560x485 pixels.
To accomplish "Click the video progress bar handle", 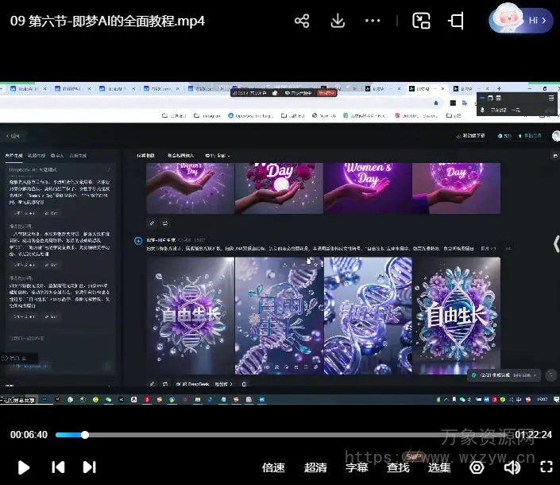I will point(85,435).
